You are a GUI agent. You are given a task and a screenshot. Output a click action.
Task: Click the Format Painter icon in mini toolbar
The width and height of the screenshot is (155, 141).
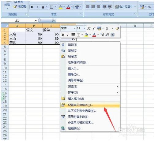[x=117, y=28]
